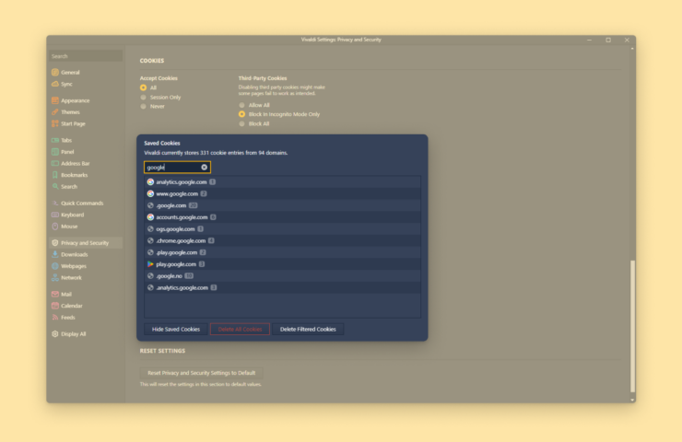Open the Quick Commands settings label
682x442 pixels.
click(x=82, y=203)
